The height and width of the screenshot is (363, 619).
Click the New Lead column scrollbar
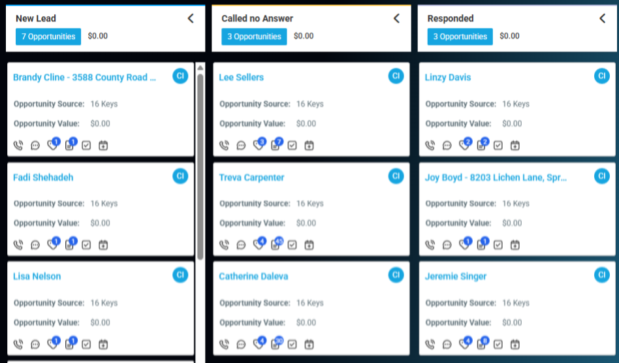[x=200, y=163]
